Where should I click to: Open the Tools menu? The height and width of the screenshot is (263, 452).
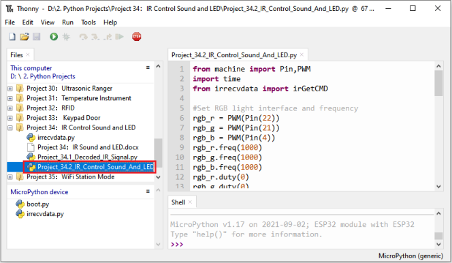[88, 22]
